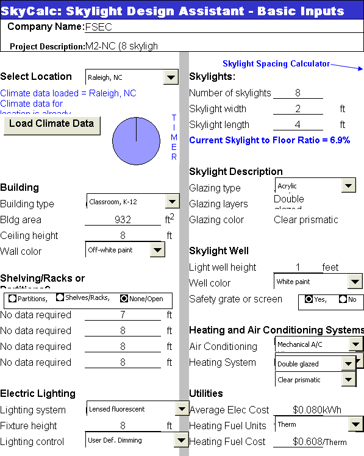
Task: Set Safety grate option to No
Action: point(343,299)
